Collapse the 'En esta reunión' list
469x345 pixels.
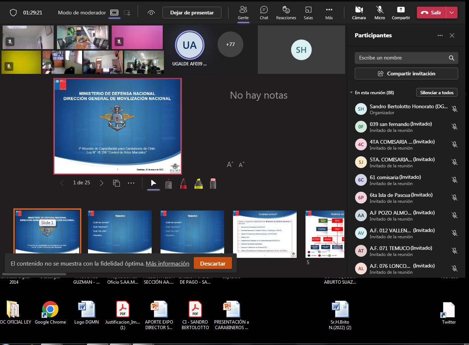[x=351, y=93]
